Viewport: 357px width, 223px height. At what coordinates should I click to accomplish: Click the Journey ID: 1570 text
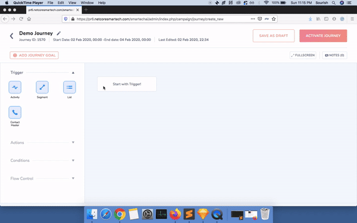coord(32,40)
